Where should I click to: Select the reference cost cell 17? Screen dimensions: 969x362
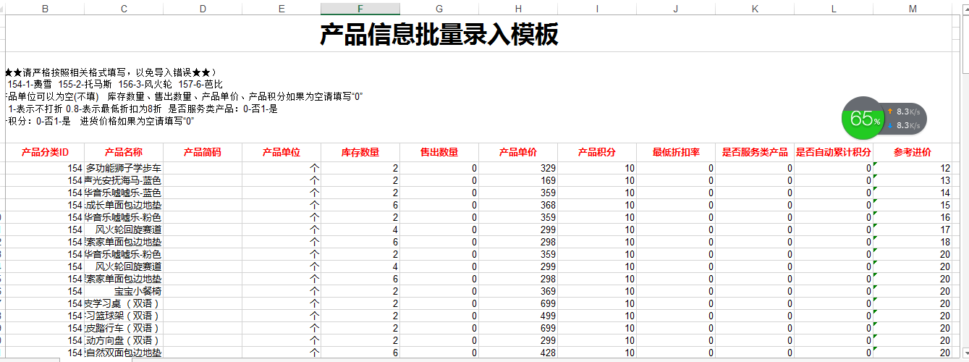pyautogui.click(x=913, y=230)
